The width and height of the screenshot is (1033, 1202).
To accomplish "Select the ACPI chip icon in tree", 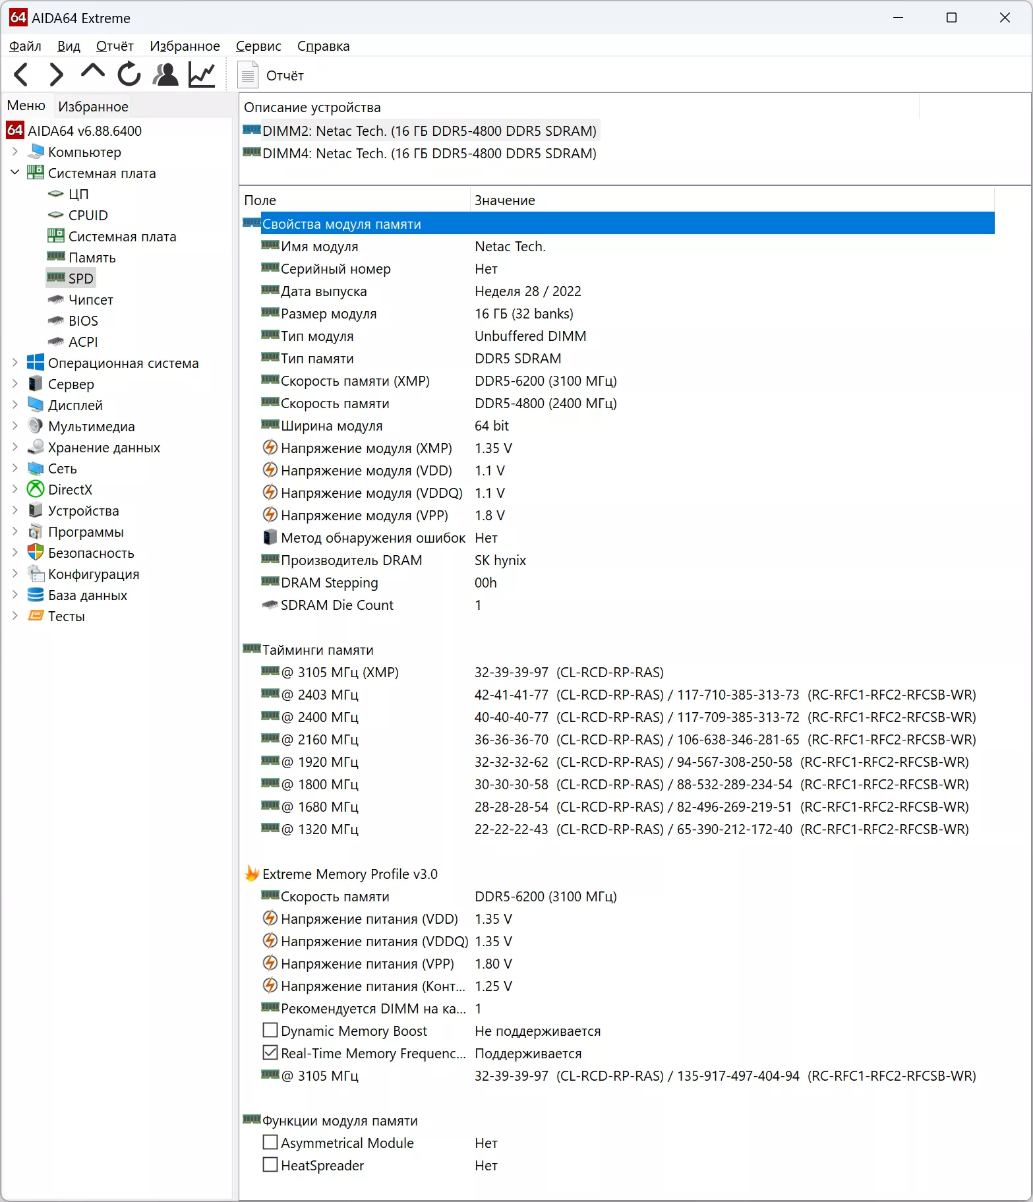I will pyautogui.click(x=56, y=342).
